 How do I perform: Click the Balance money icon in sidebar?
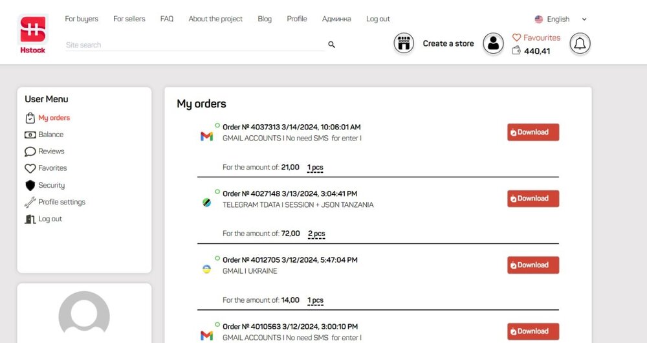click(x=30, y=135)
